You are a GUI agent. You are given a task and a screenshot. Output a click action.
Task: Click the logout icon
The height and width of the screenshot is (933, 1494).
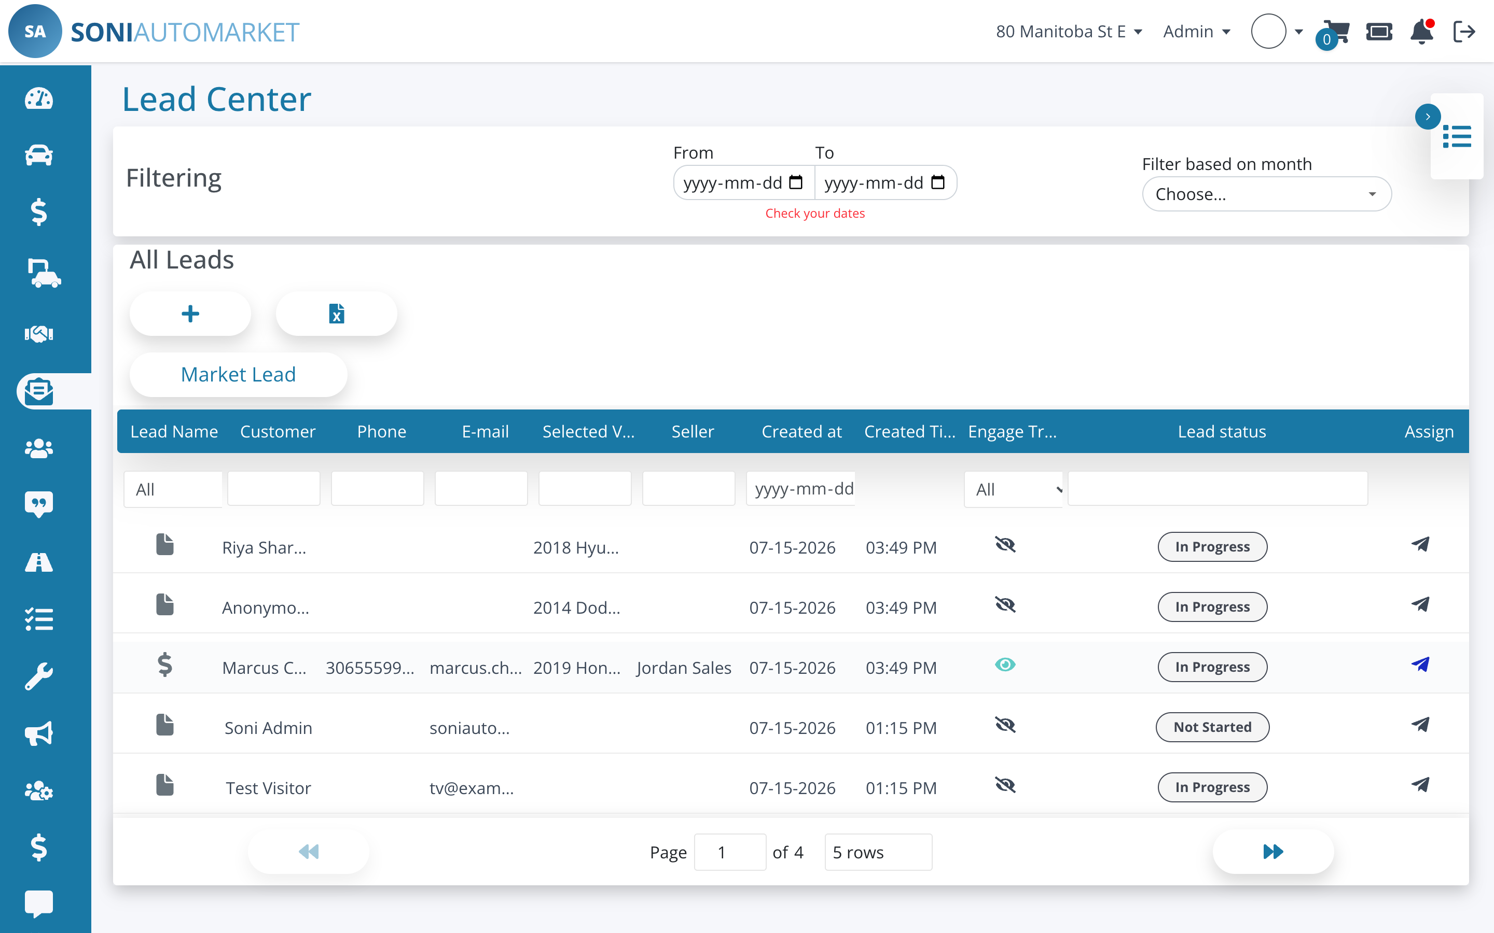click(x=1464, y=32)
